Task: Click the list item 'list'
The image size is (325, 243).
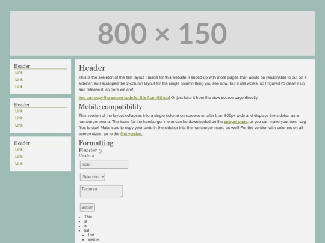Action: coord(87,230)
